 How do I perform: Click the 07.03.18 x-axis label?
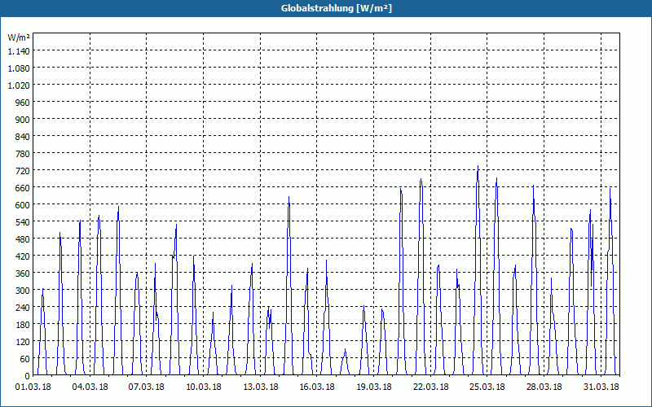[147, 387]
